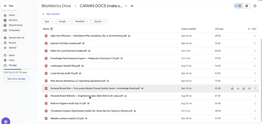
Task: Open more actions for Landscaper Growth Plan.pdf
Action: pyautogui.click(x=255, y=66)
